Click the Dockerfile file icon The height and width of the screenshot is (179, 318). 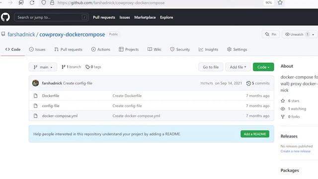[x=35, y=95]
